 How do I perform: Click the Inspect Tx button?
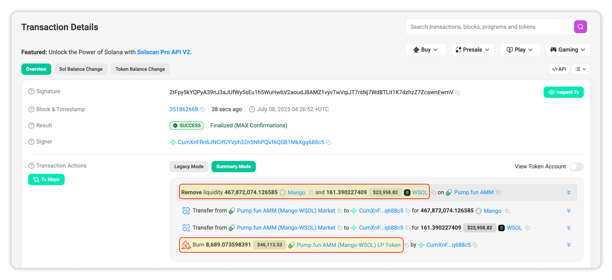click(563, 92)
